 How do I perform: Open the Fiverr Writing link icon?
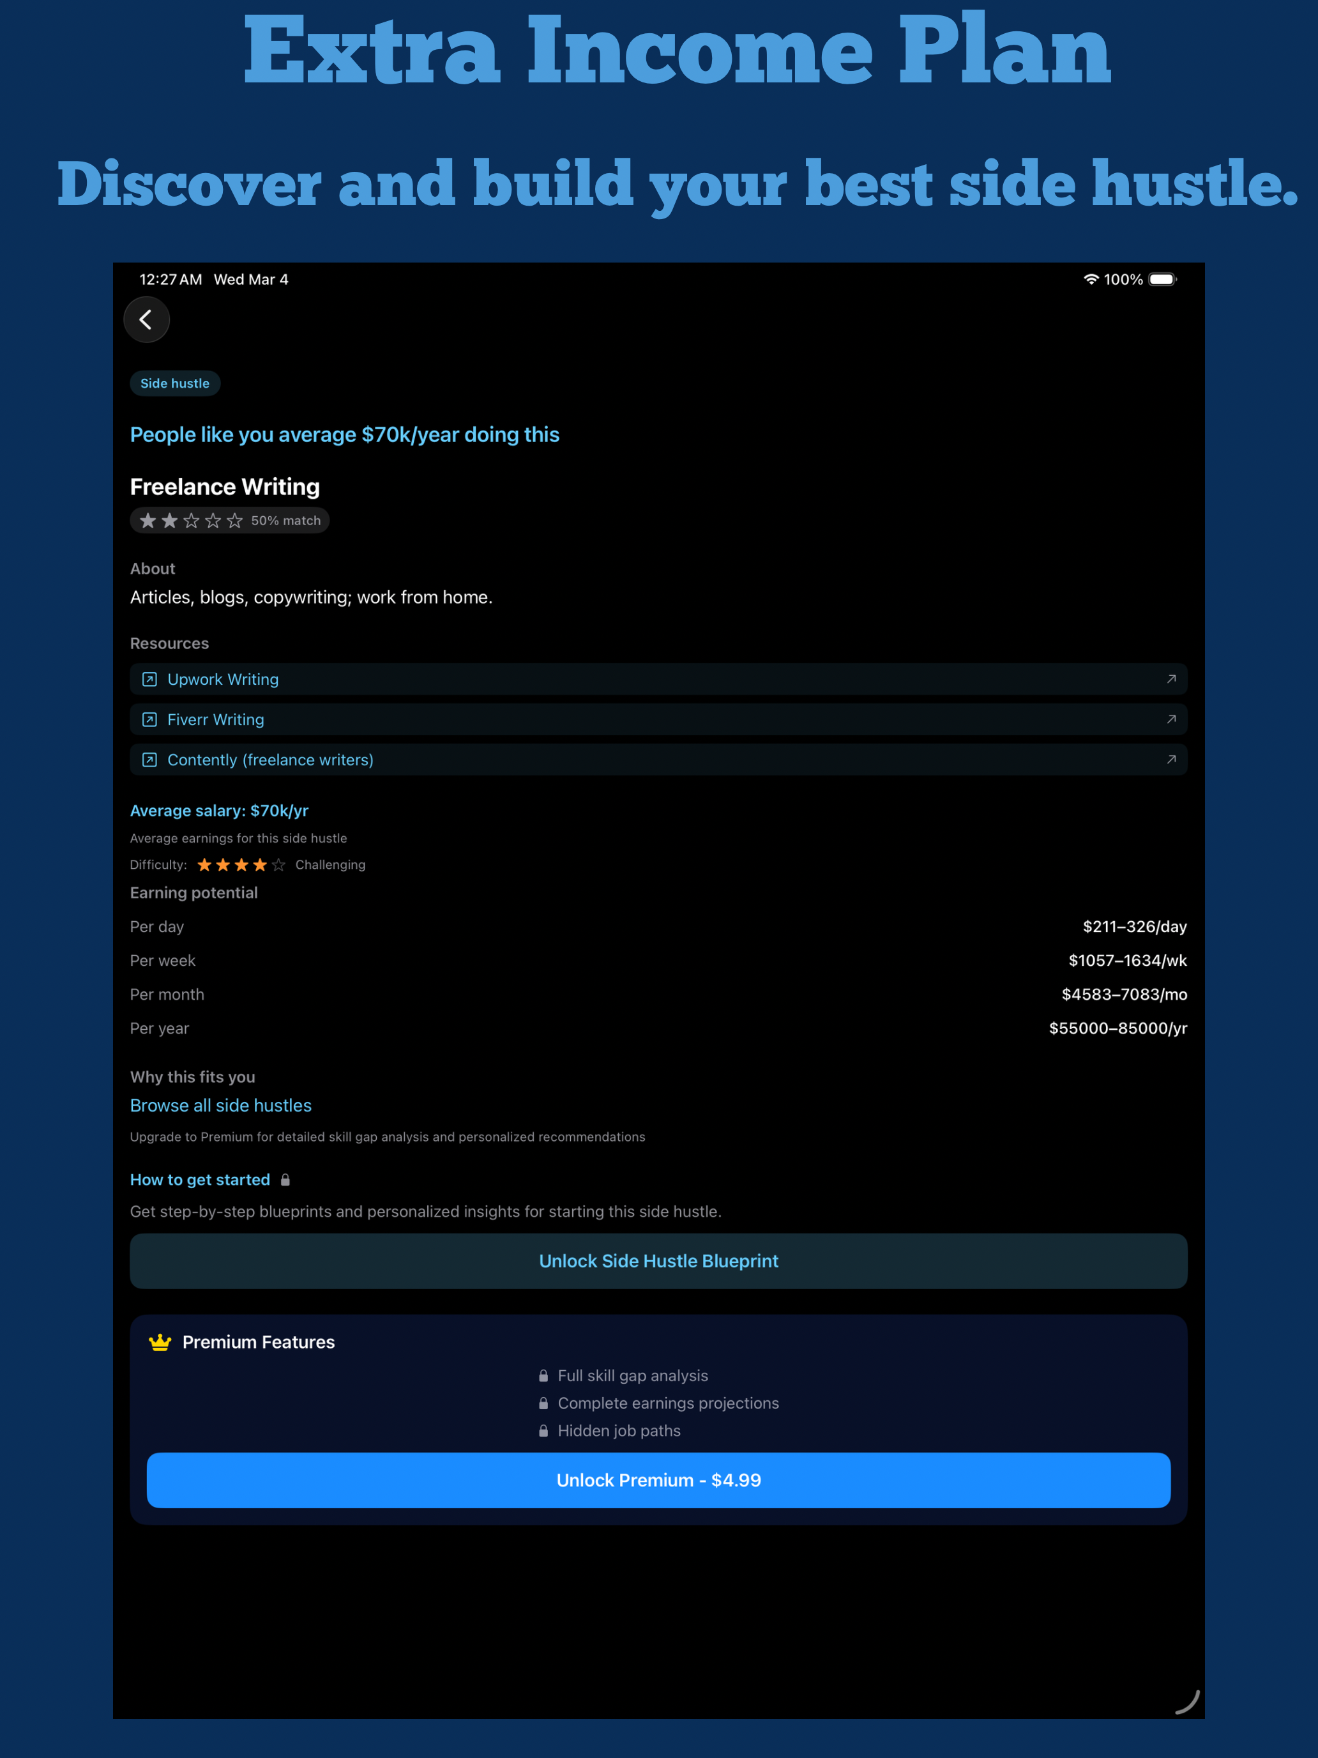point(149,719)
